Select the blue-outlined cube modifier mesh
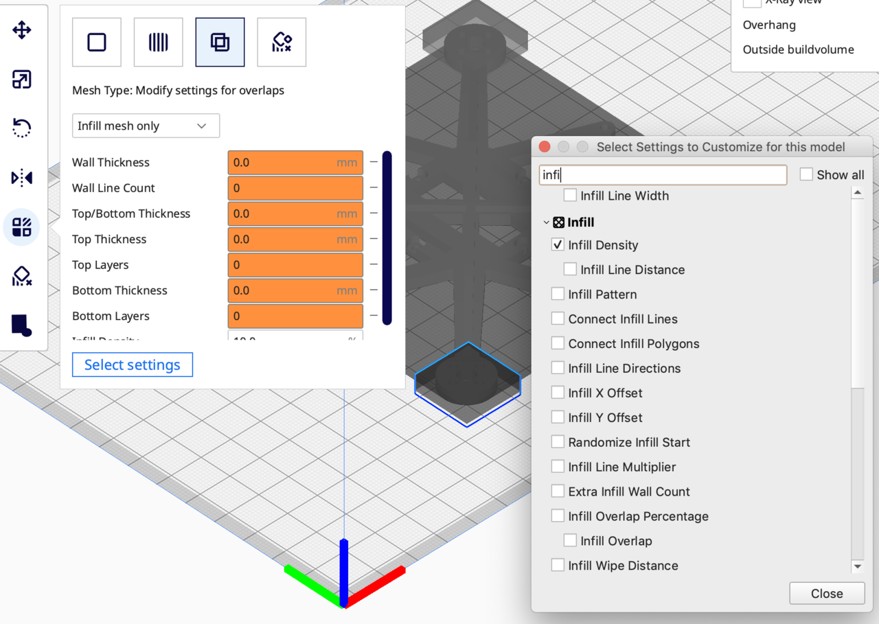This screenshot has width=879, height=624. click(468, 384)
